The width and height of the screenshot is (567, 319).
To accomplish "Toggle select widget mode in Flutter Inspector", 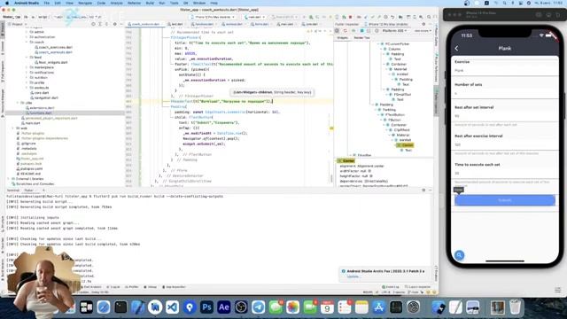I will [x=337, y=31].
